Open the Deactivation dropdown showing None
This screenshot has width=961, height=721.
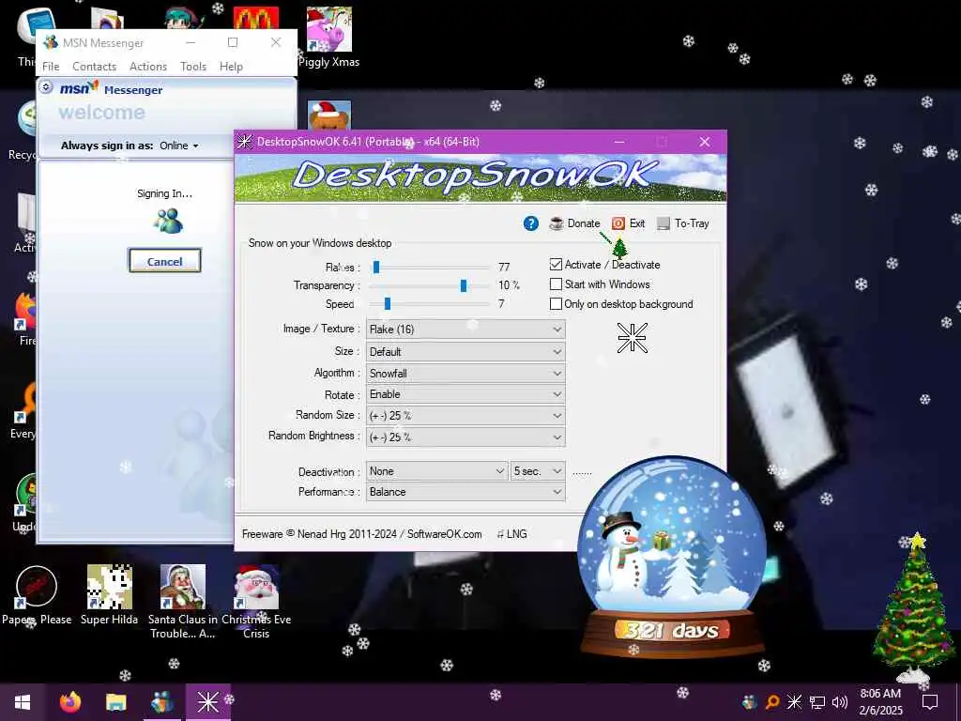pos(436,471)
